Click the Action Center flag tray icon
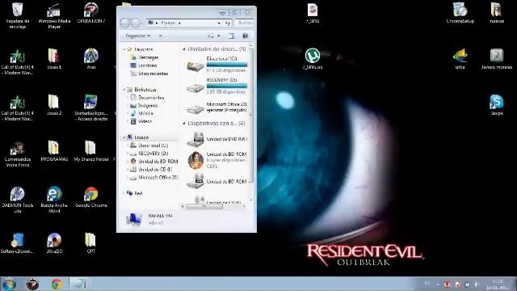Image resolution: width=517 pixels, height=291 pixels. 458,284
